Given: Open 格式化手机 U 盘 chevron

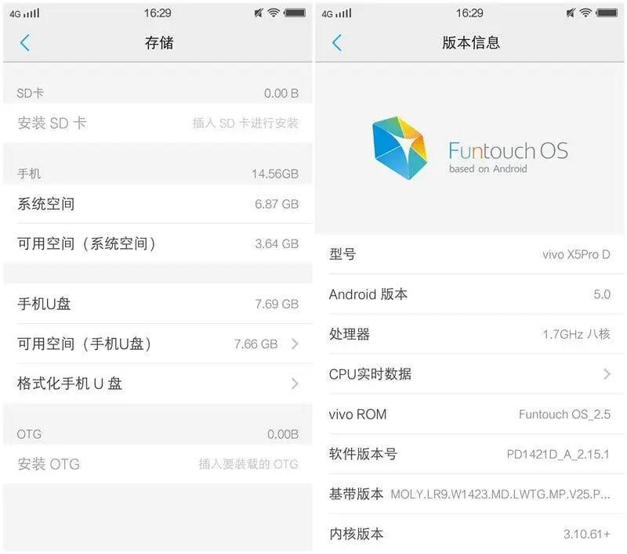Looking at the screenshot, I should click(x=295, y=383).
